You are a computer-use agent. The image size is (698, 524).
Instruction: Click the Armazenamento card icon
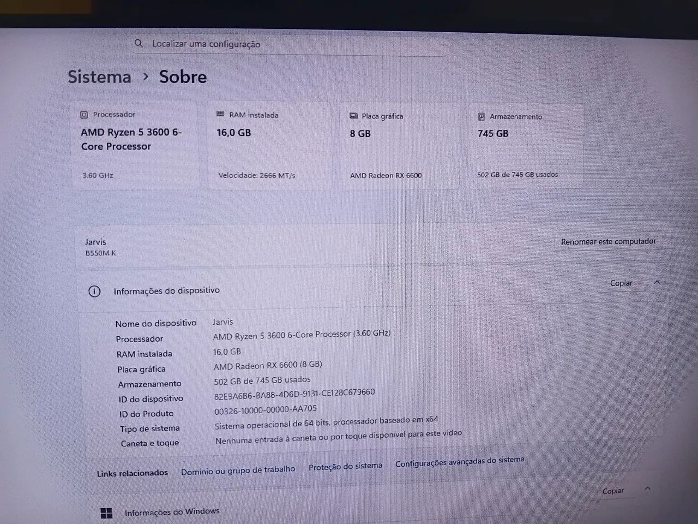(x=481, y=116)
